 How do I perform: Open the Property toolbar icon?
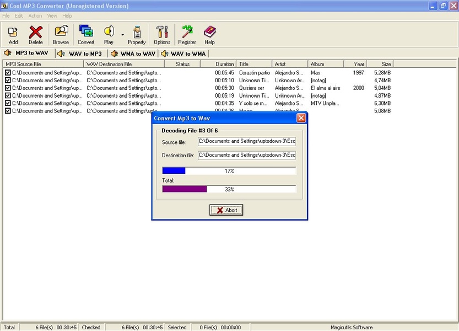(x=137, y=32)
